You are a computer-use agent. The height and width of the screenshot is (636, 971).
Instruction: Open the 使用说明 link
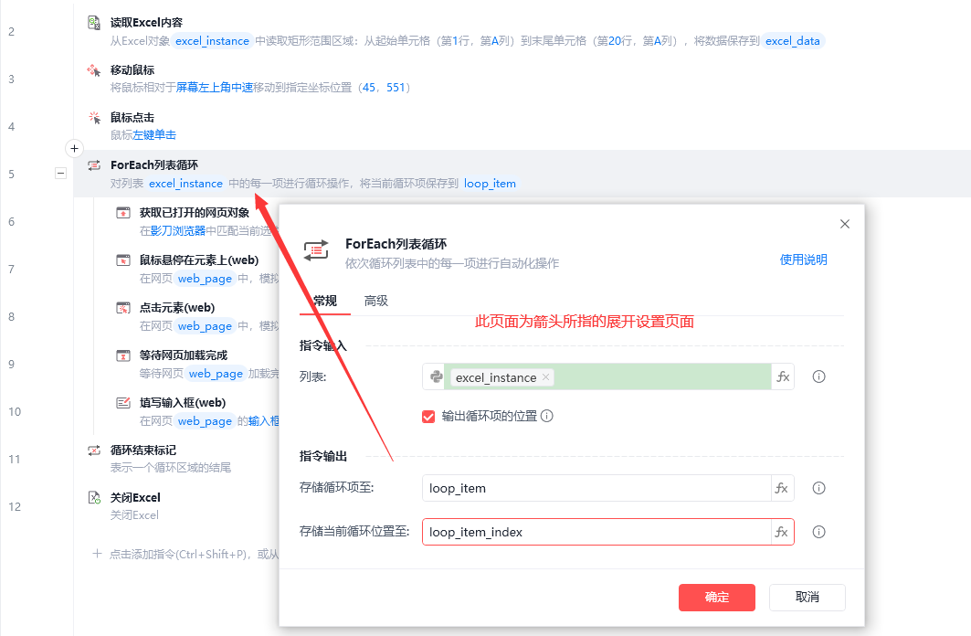tap(803, 260)
